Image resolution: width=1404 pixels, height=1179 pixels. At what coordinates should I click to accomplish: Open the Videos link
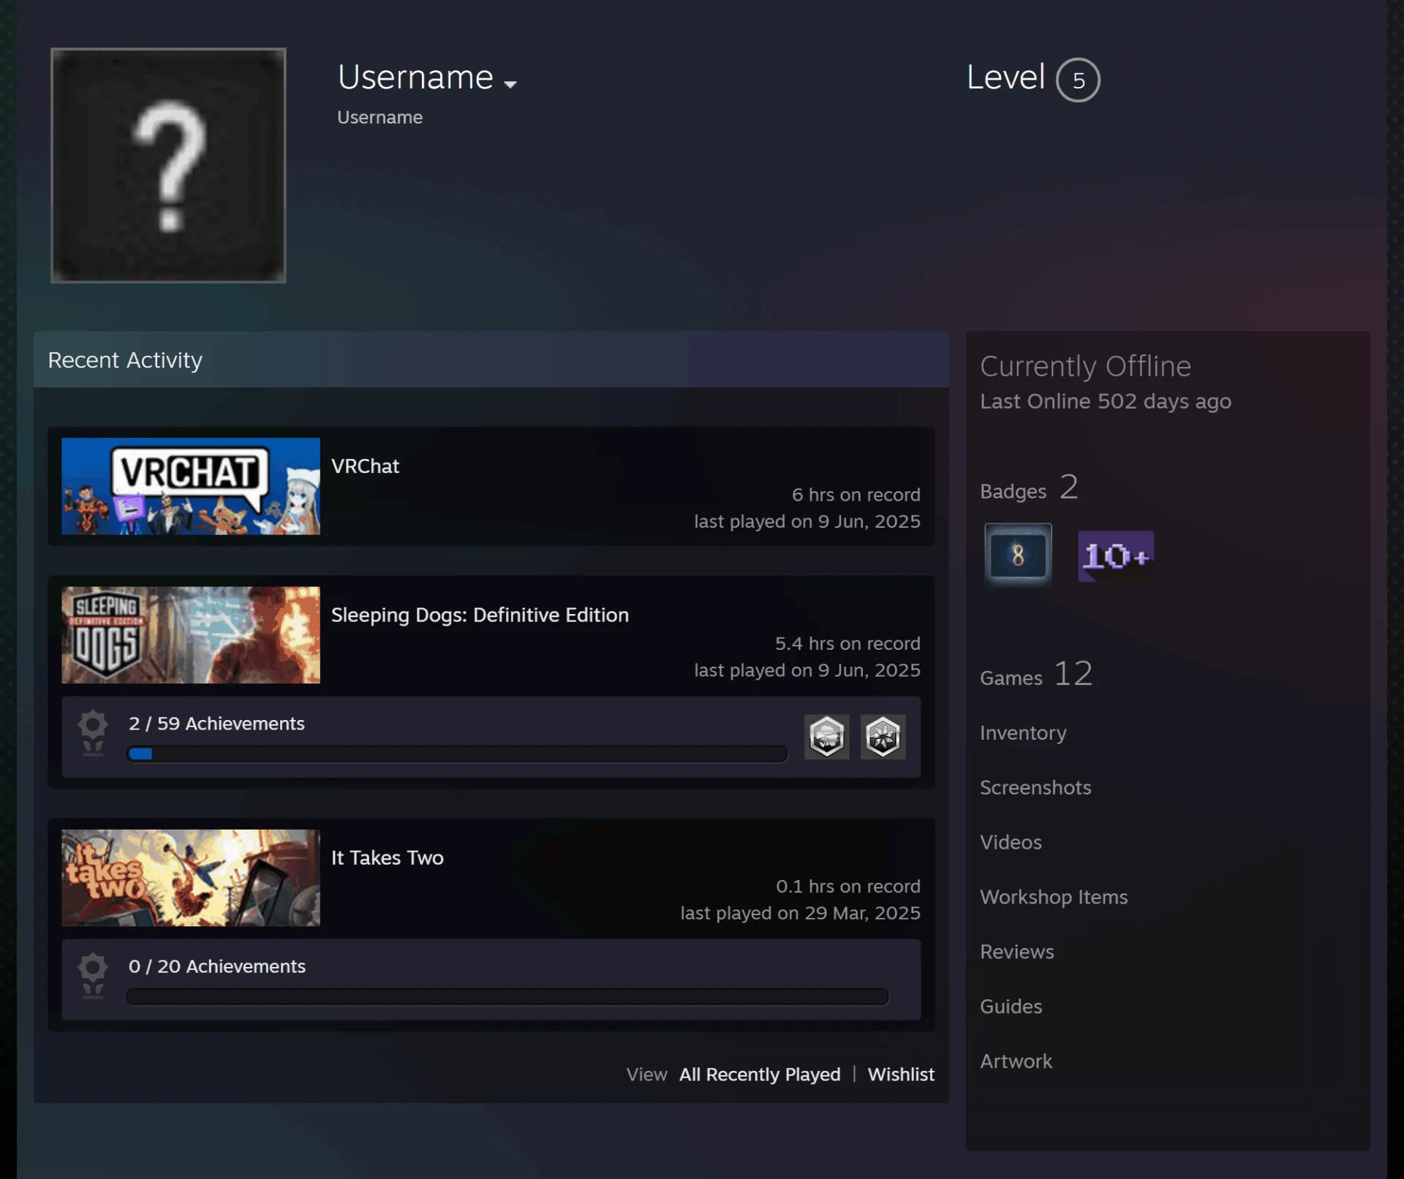(1011, 843)
